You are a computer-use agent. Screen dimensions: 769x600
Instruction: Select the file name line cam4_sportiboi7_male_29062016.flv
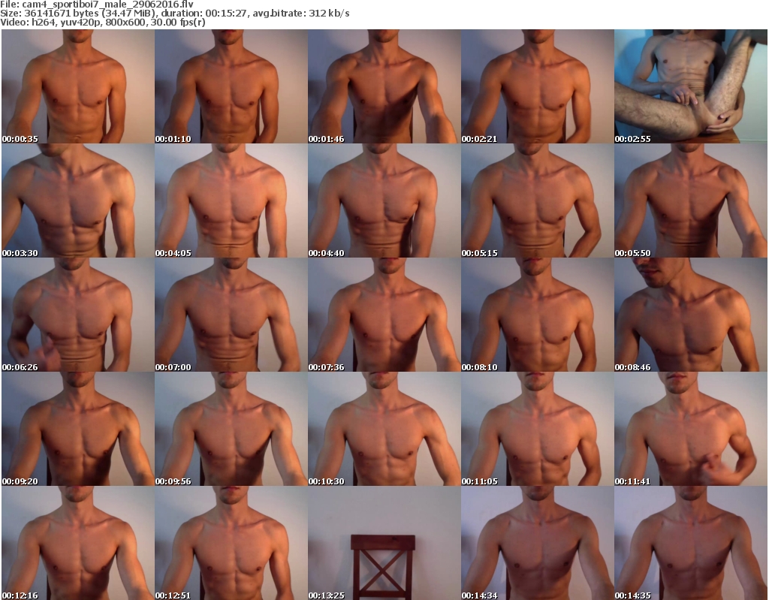tap(97, 5)
